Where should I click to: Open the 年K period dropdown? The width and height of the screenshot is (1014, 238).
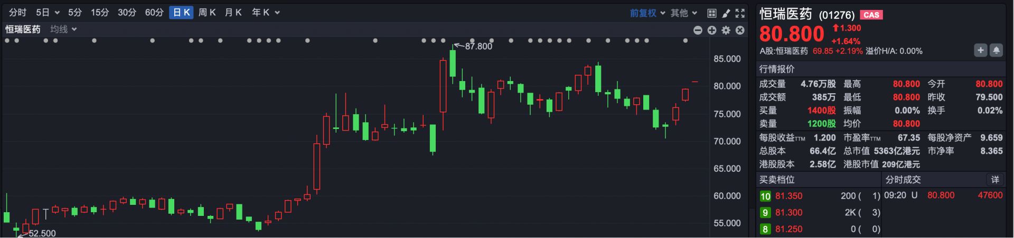[266, 13]
